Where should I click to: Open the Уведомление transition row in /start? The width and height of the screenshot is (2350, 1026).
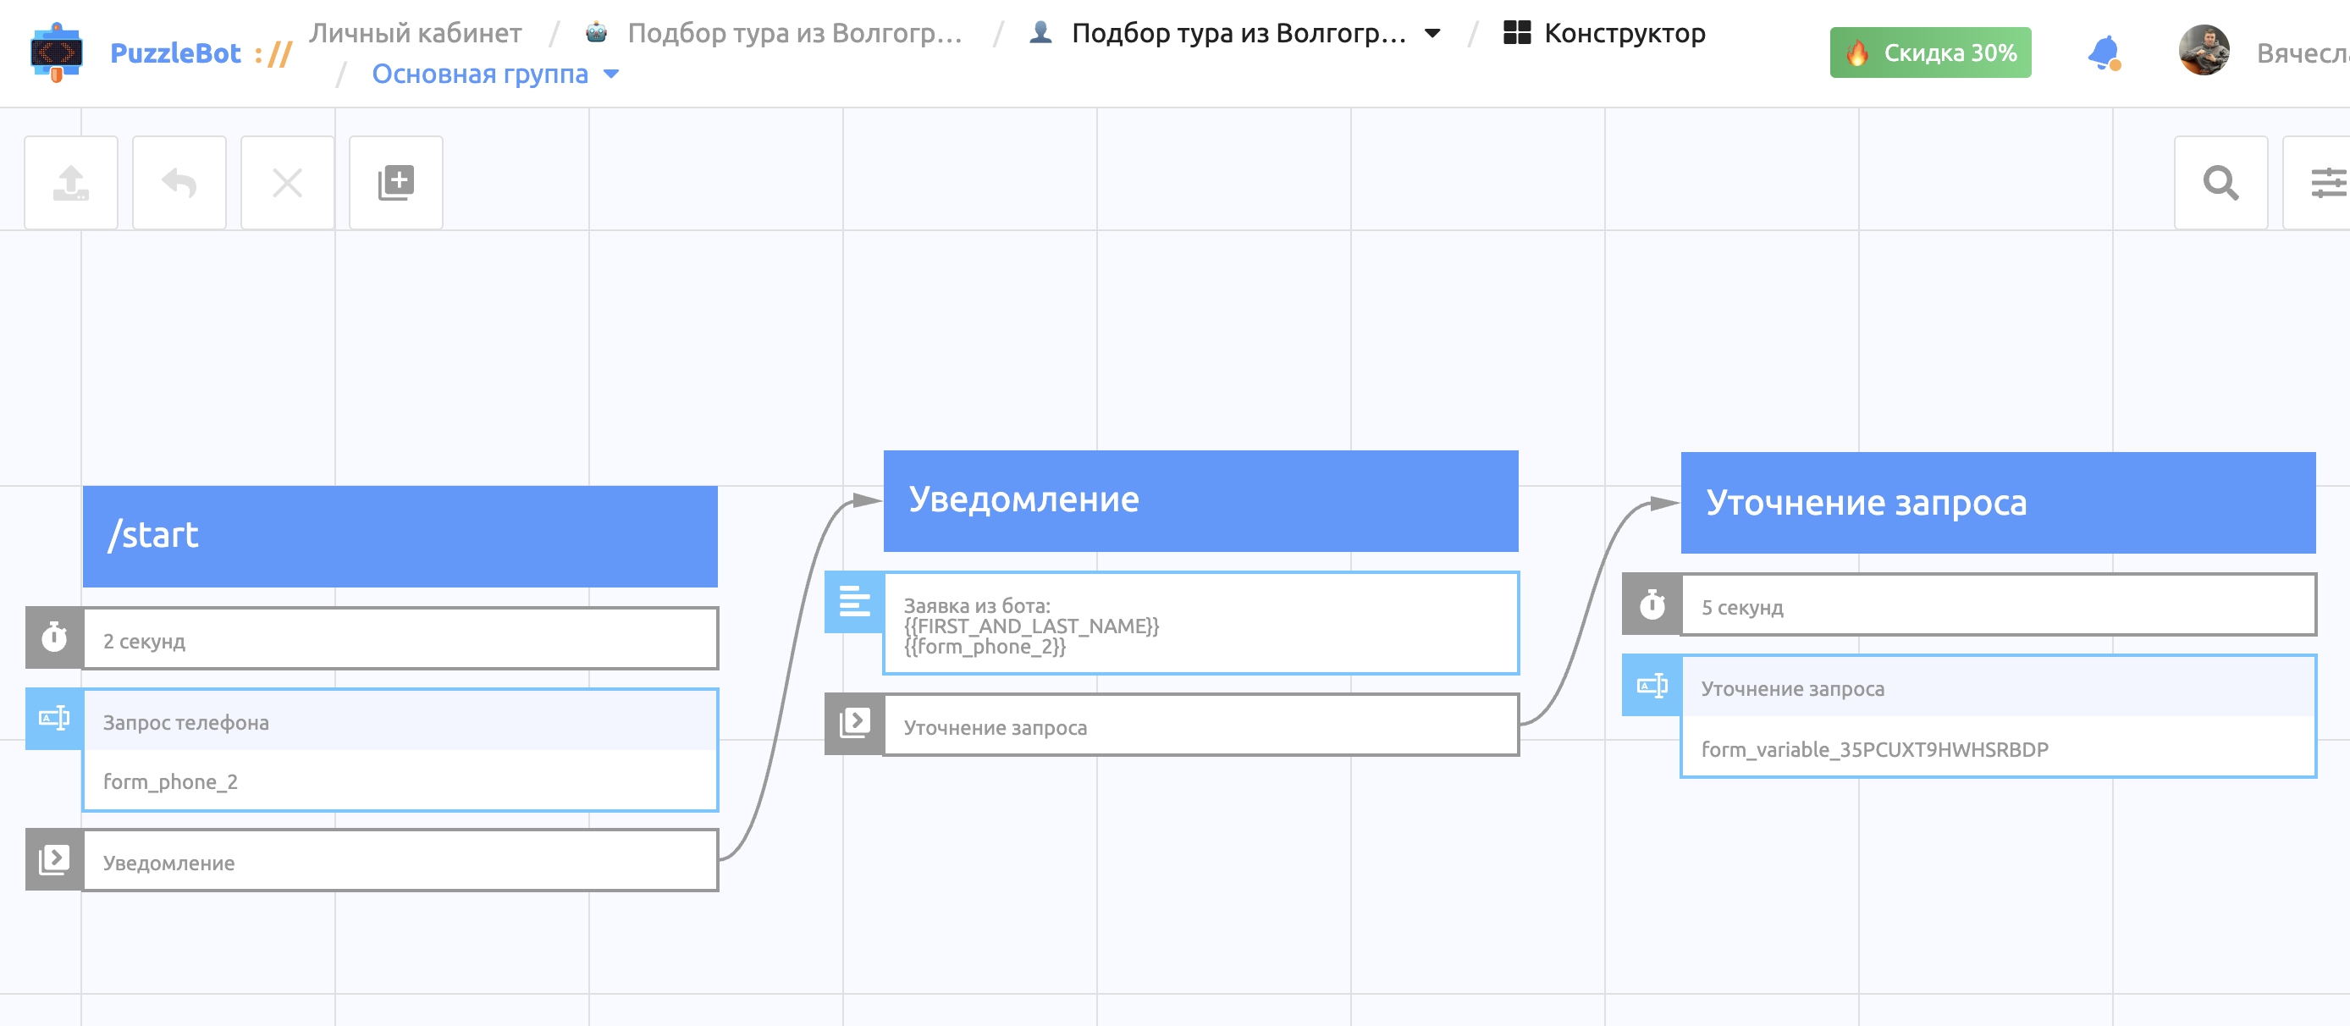click(400, 860)
